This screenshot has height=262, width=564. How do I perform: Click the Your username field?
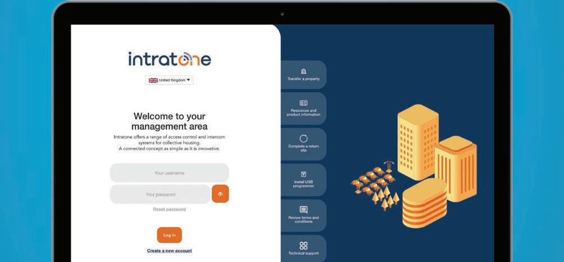pyautogui.click(x=170, y=173)
